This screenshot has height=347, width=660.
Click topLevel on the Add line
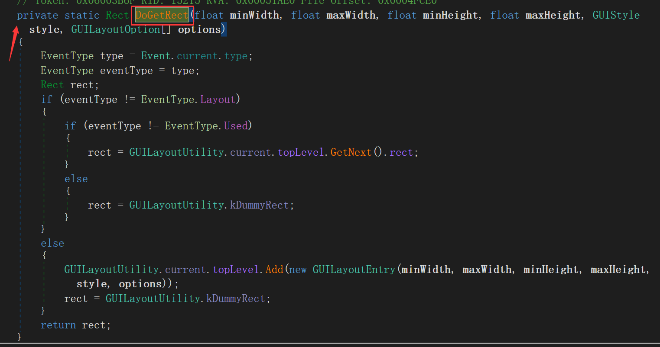pyautogui.click(x=236, y=270)
